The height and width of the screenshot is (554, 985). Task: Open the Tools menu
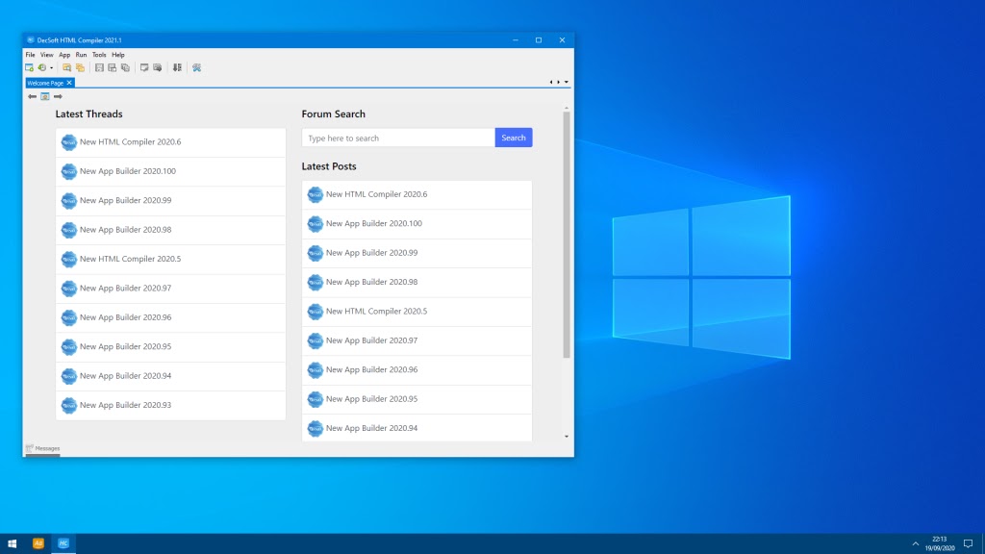99,55
